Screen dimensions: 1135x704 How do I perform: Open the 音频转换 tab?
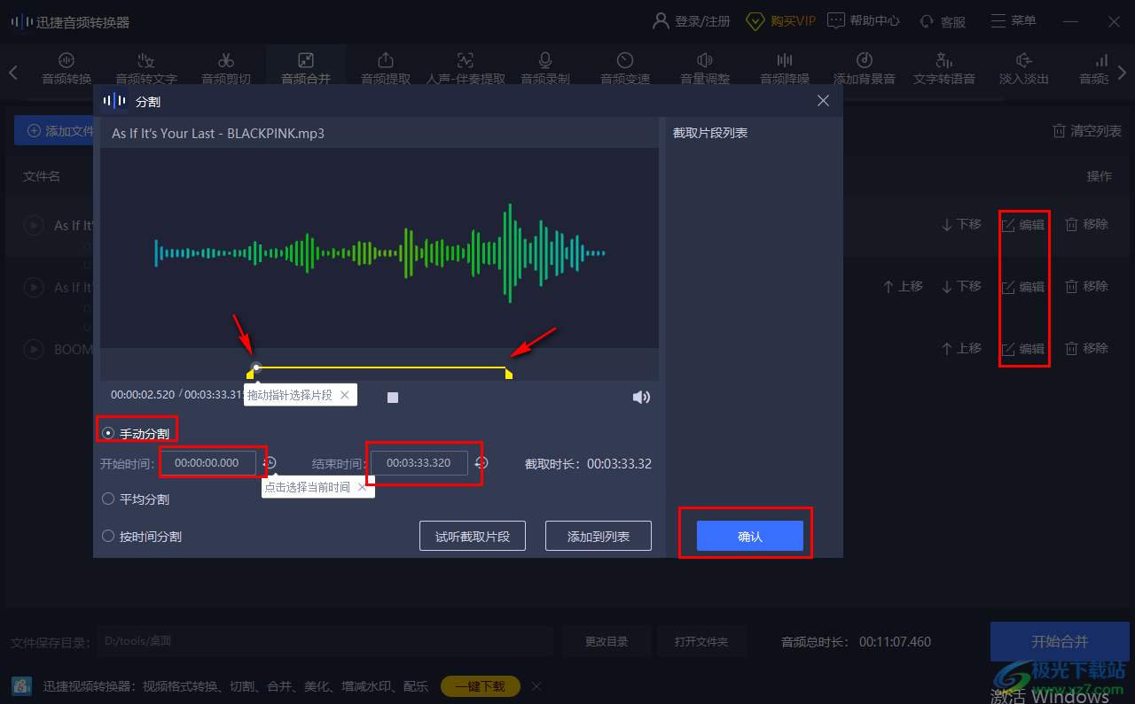(67, 69)
